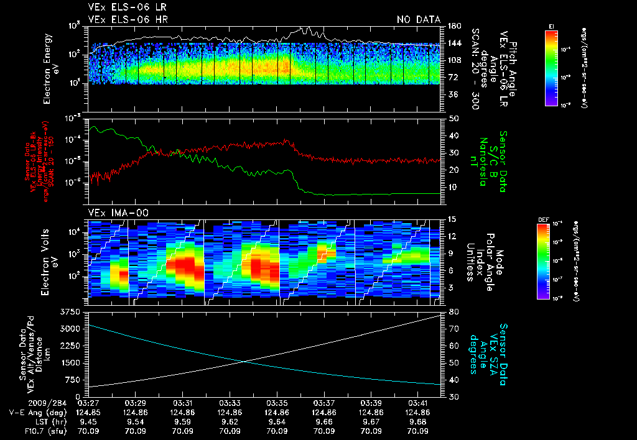The height and width of the screenshot is (440, 637).
Task: Click the 'SCAN: 20 - 300' label
Action: (x=475, y=70)
